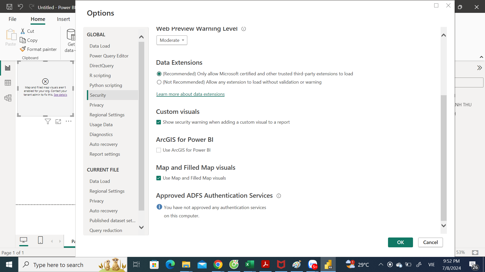Click the error X icon on map visual
Screen dimensions: 485x272
[x=45, y=81]
